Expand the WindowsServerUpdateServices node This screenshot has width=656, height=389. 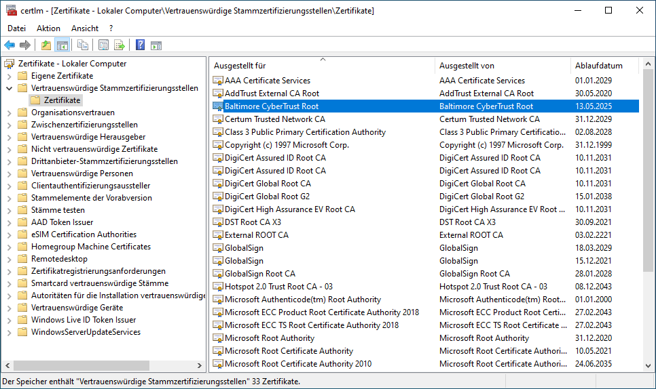click(10, 333)
